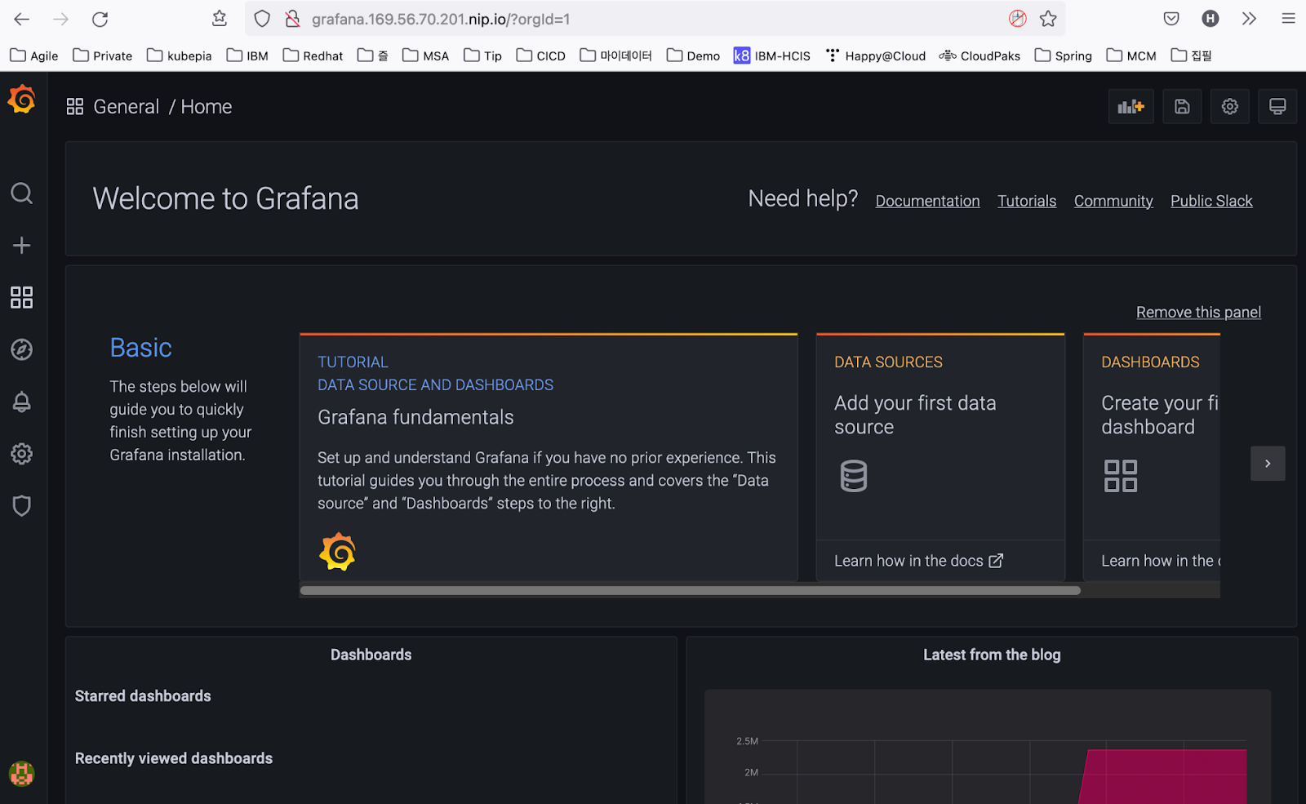The height and width of the screenshot is (804, 1306).
Task: Click the database icon in Data Sources card
Action: pyautogui.click(x=854, y=476)
